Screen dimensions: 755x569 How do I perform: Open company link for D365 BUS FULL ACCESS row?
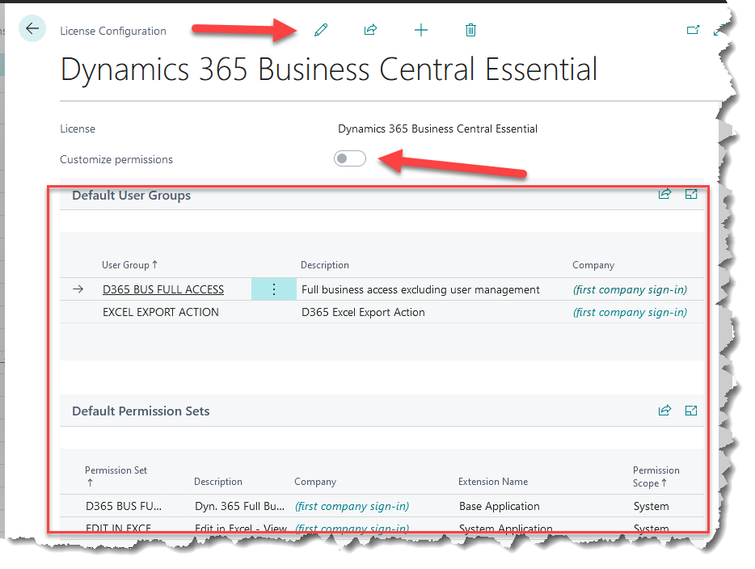coord(630,289)
